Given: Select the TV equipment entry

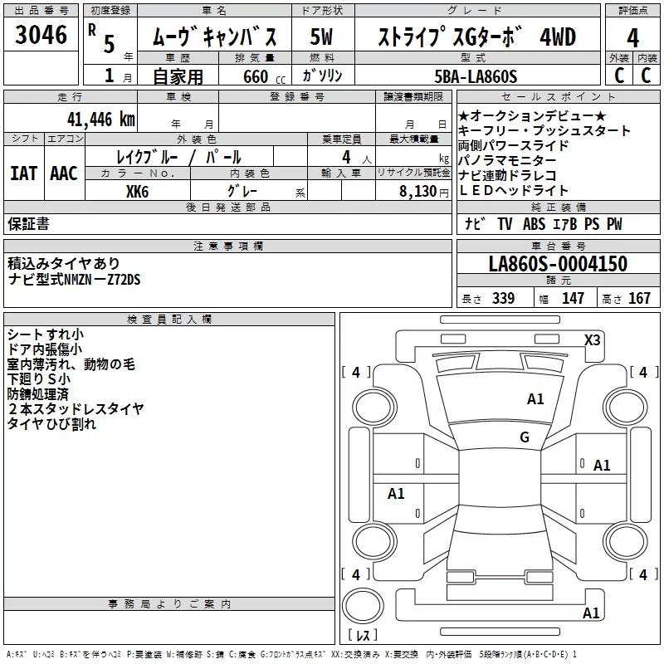Looking at the screenshot, I should coord(505,223).
